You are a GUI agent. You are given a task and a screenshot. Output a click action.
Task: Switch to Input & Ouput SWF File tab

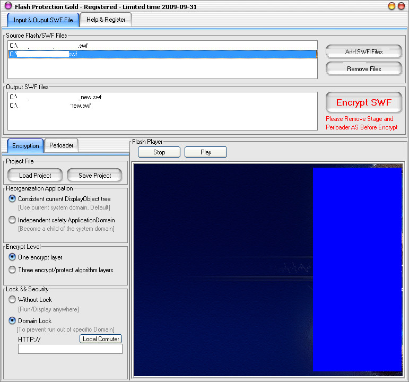[43, 20]
